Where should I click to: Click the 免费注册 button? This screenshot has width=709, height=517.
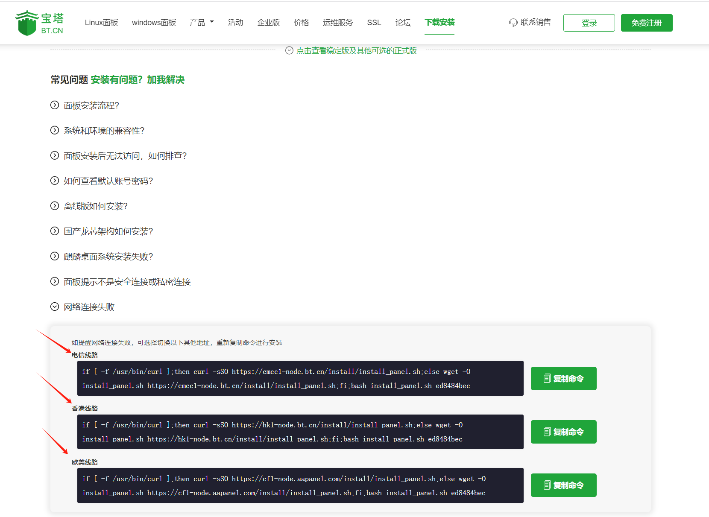[x=647, y=23]
